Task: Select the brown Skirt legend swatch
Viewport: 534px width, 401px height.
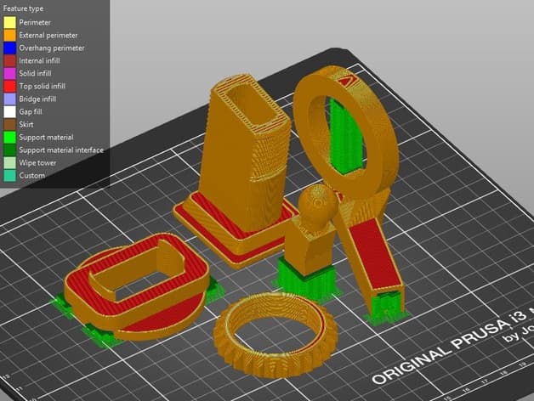Action: click(x=9, y=125)
